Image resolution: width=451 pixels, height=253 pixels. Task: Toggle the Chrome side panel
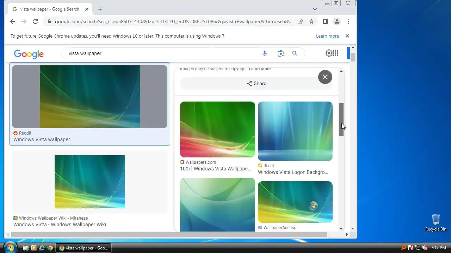coord(326,21)
